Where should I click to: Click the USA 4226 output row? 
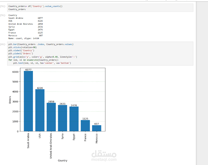click(x=25, y=21)
